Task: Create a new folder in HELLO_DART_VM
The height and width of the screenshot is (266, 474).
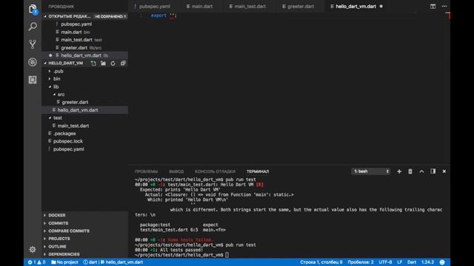Action: [103, 64]
